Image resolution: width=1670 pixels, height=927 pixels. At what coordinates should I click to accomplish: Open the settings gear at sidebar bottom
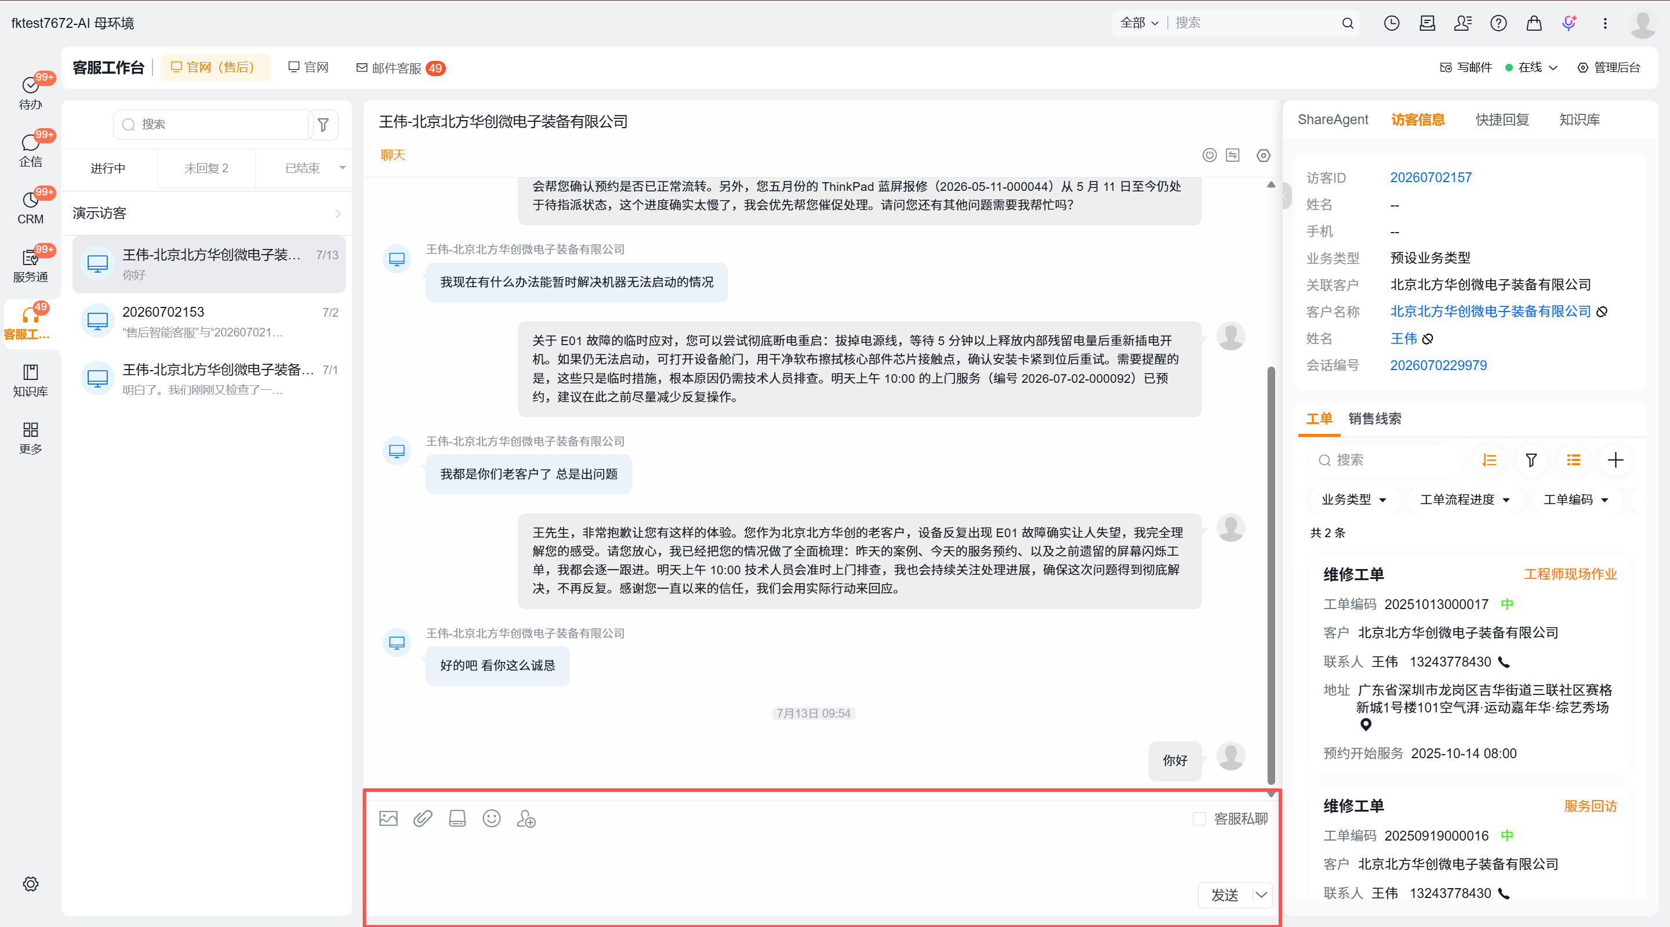31,884
